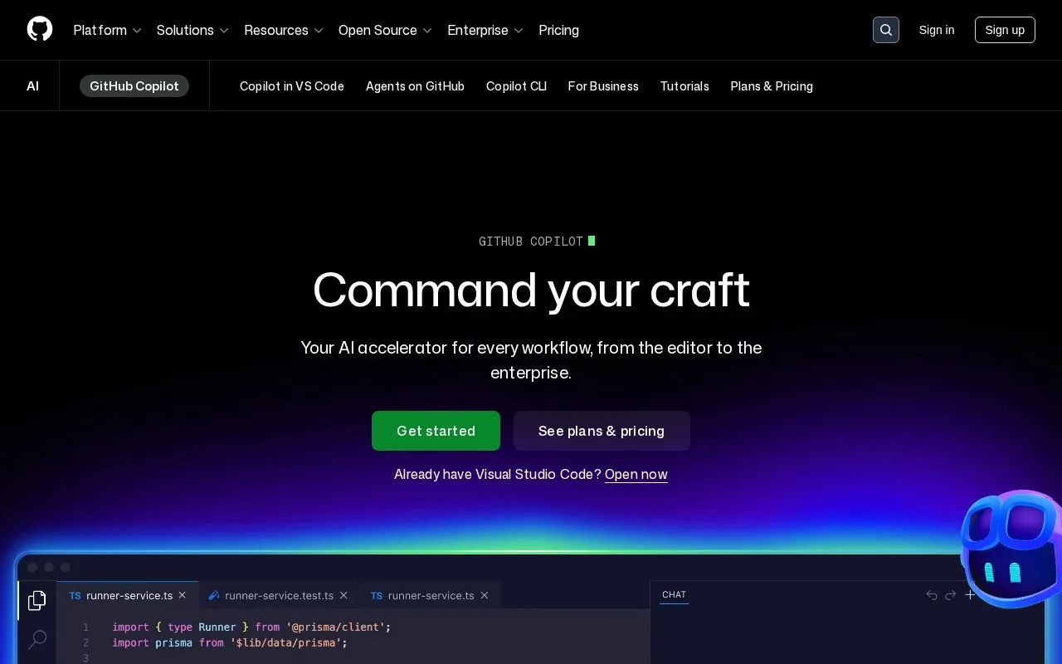
Task: Click See plans & pricing
Action: click(602, 431)
